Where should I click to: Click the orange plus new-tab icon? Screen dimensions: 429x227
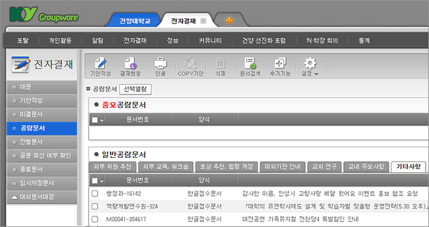pyautogui.click(x=229, y=21)
